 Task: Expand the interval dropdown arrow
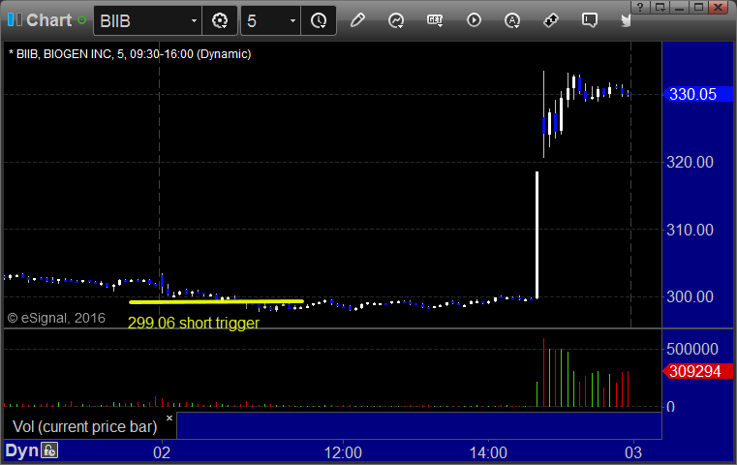tap(292, 20)
